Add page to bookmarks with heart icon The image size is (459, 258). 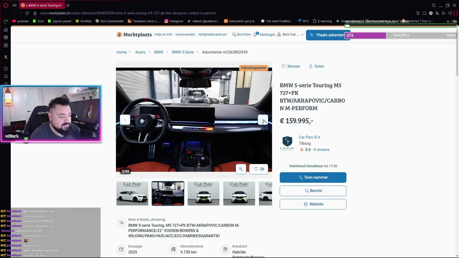pyautogui.click(x=450, y=13)
